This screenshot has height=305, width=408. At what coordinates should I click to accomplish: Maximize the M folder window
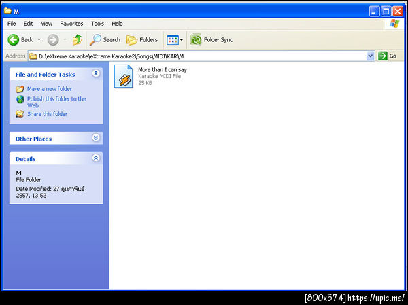click(386, 12)
